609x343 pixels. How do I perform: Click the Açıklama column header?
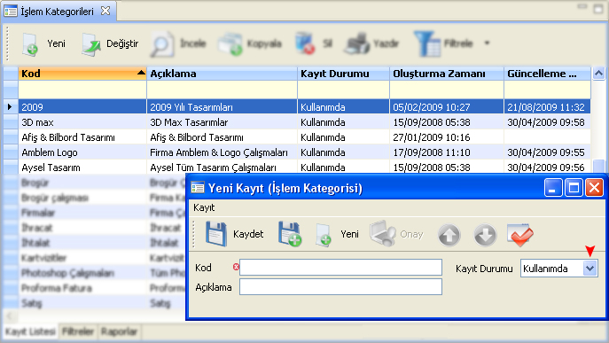(x=222, y=74)
